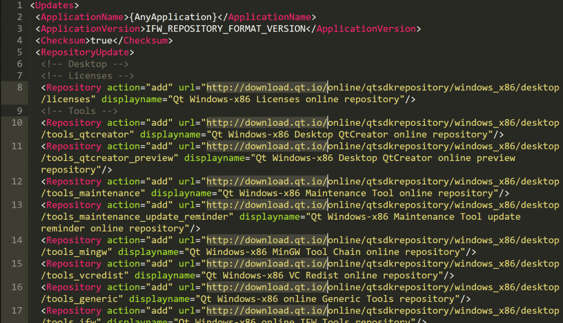The height and width of the screenshot is (323, 563).
Task: Click line number 3 in the gutter
Action: pos(19,29)
